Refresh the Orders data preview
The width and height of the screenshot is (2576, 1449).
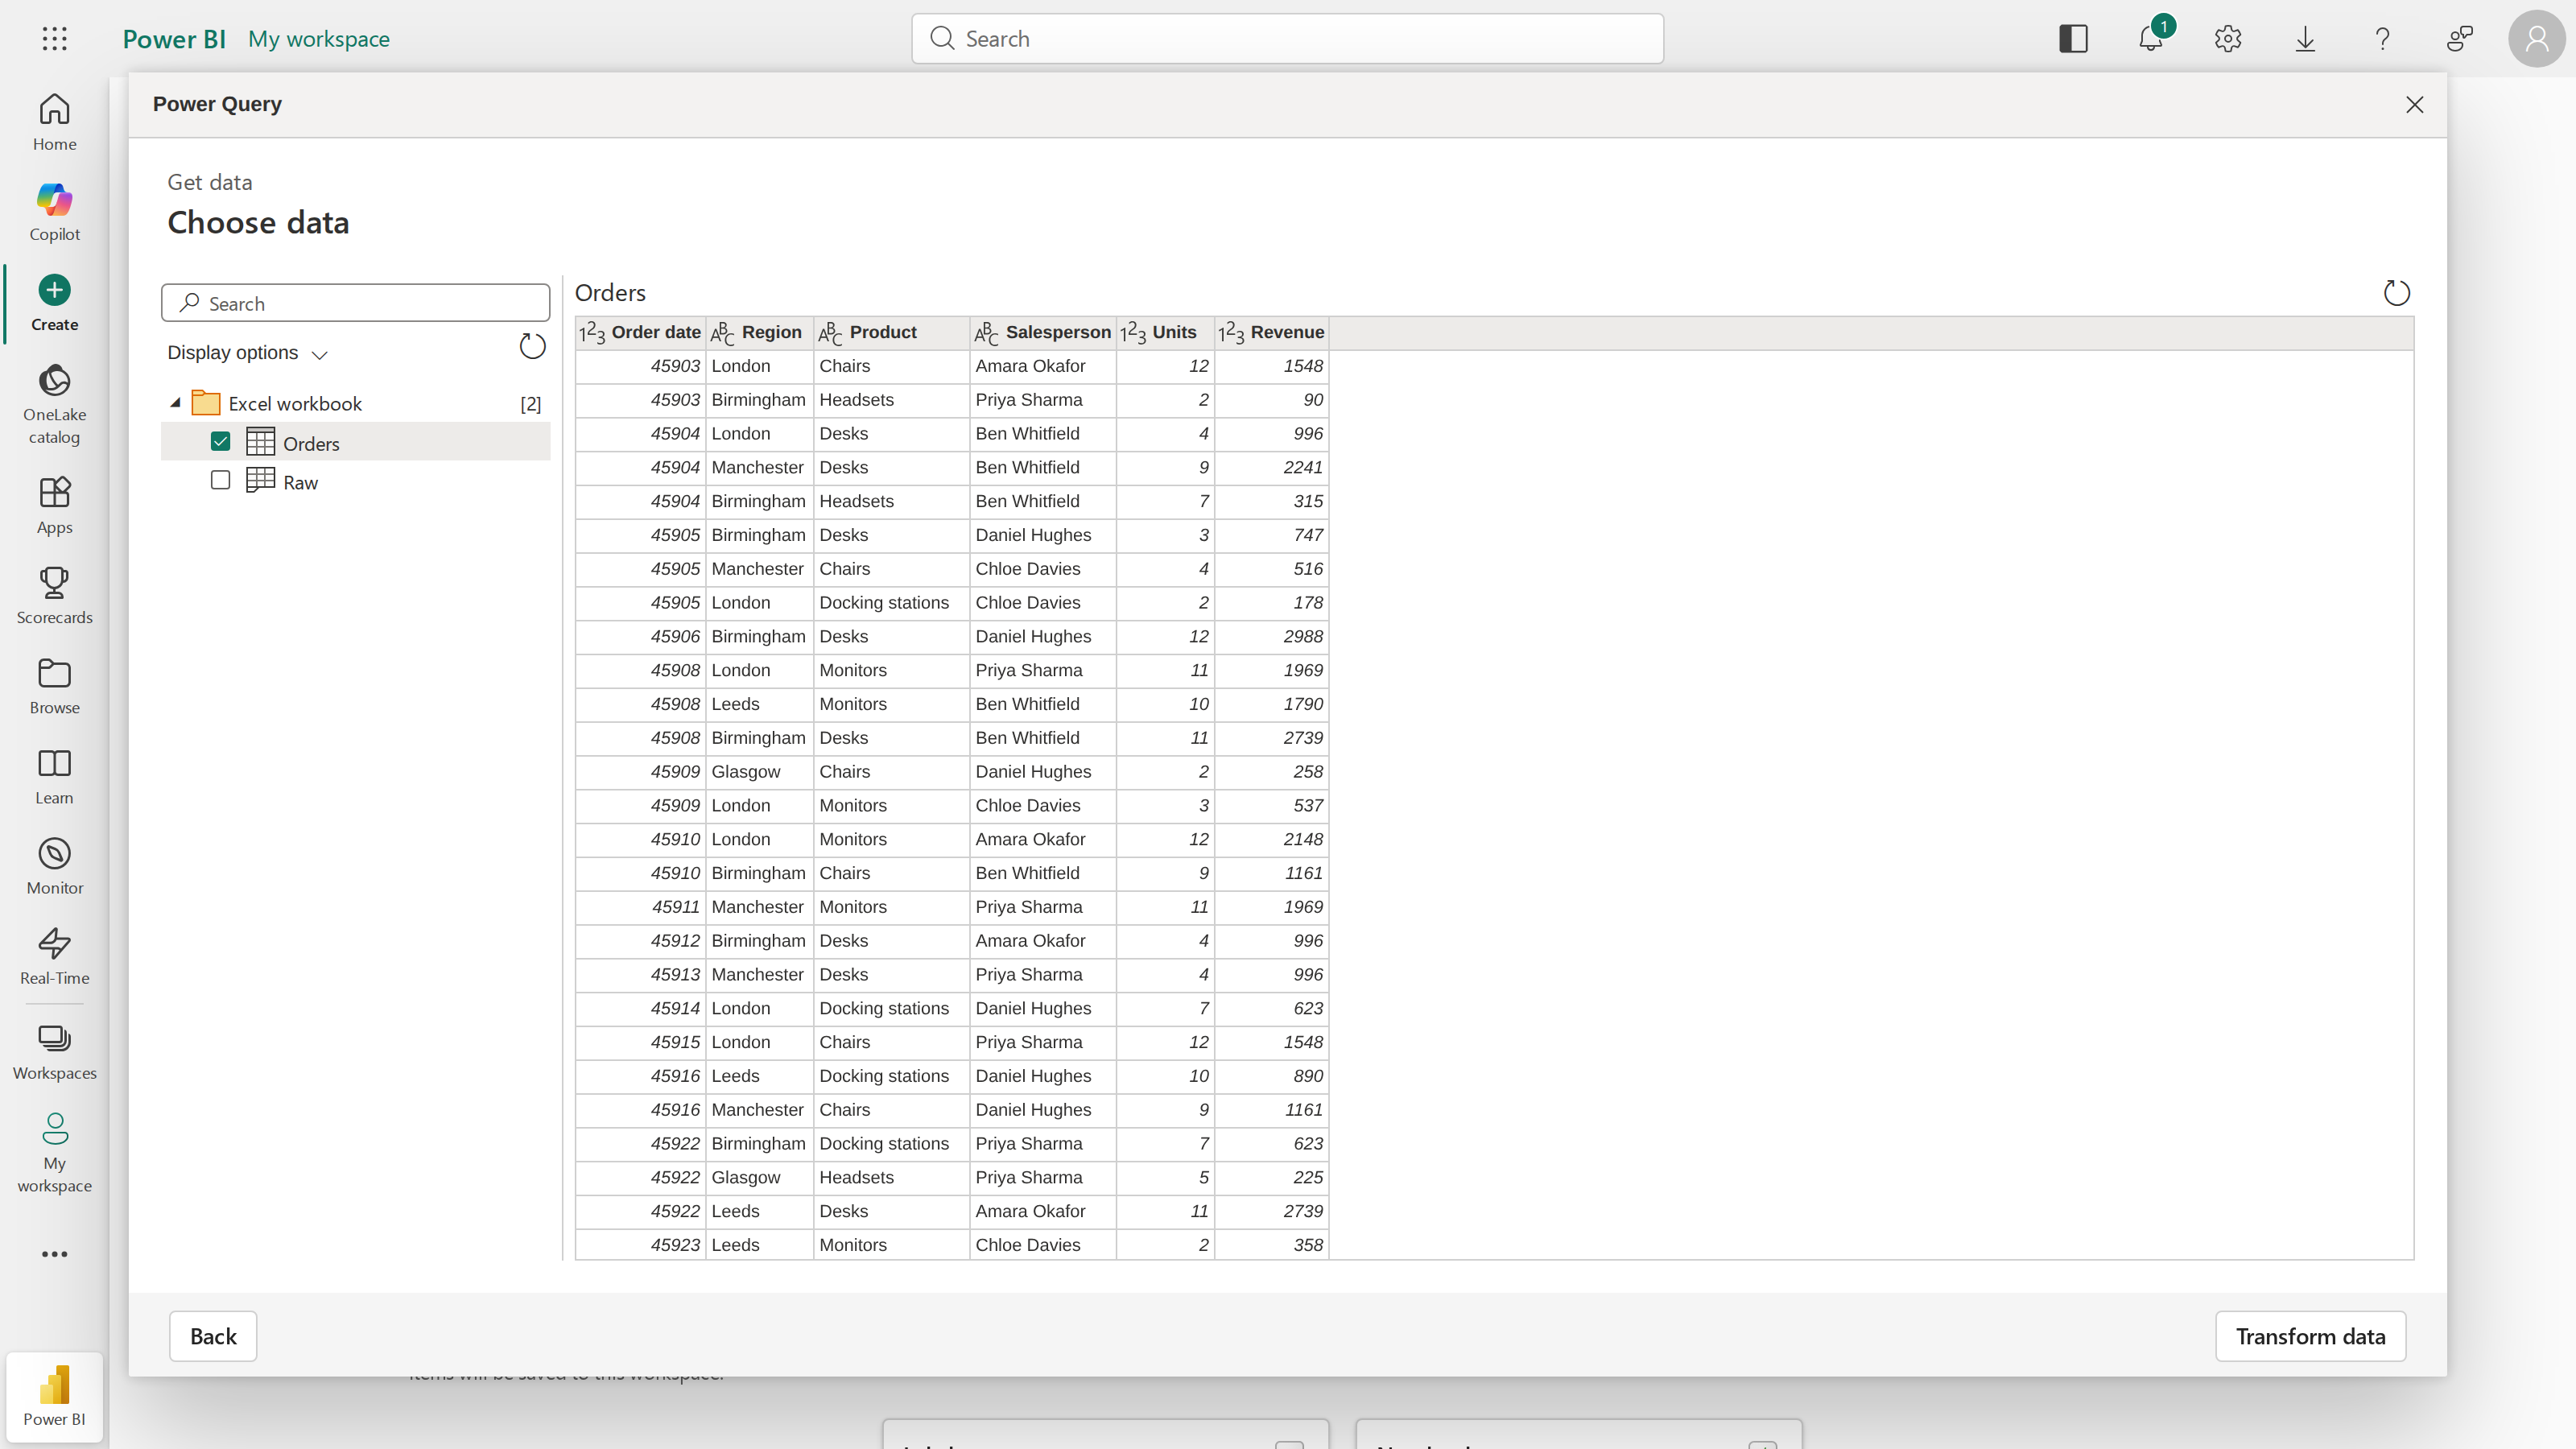tap(2397, 293)
